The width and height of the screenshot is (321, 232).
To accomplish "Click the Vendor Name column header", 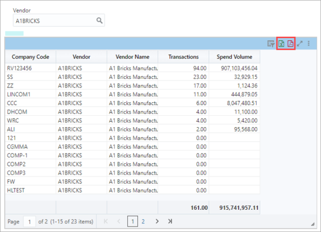I will point(133,57).
